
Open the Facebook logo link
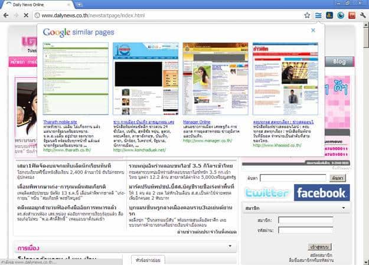click(321, 193)
